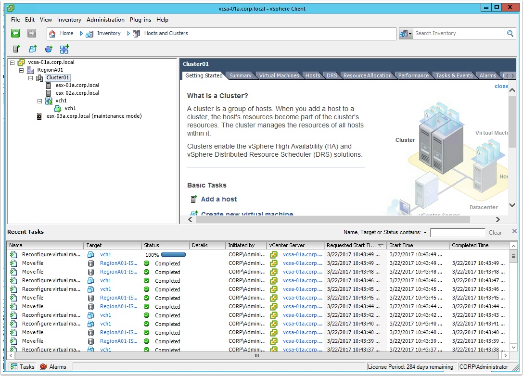Open the Plug-ins menu
Viewport: 523px width, 376px height.
point(140,20)
